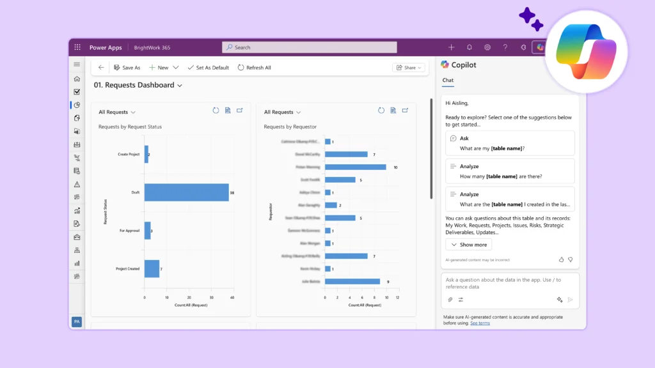Select the Ask 'What are my [table name]?' suggestion
Image resolution: width=655 pixels, height=368 pixels.
tap(510, 143)
